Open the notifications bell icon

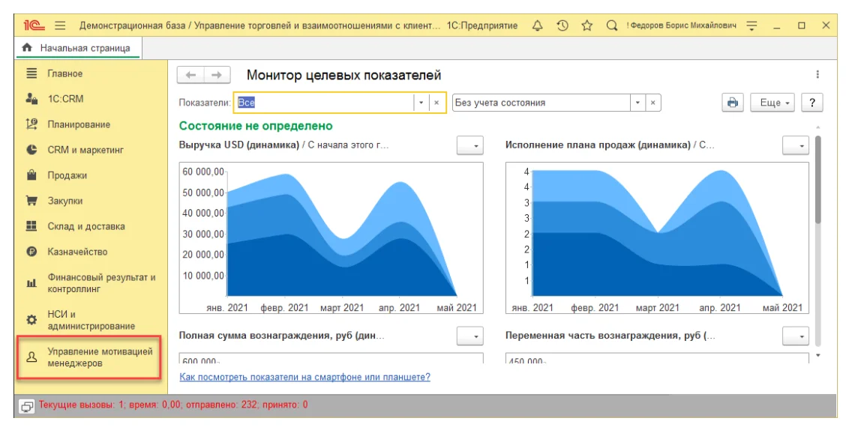click(x=538, y=25)
